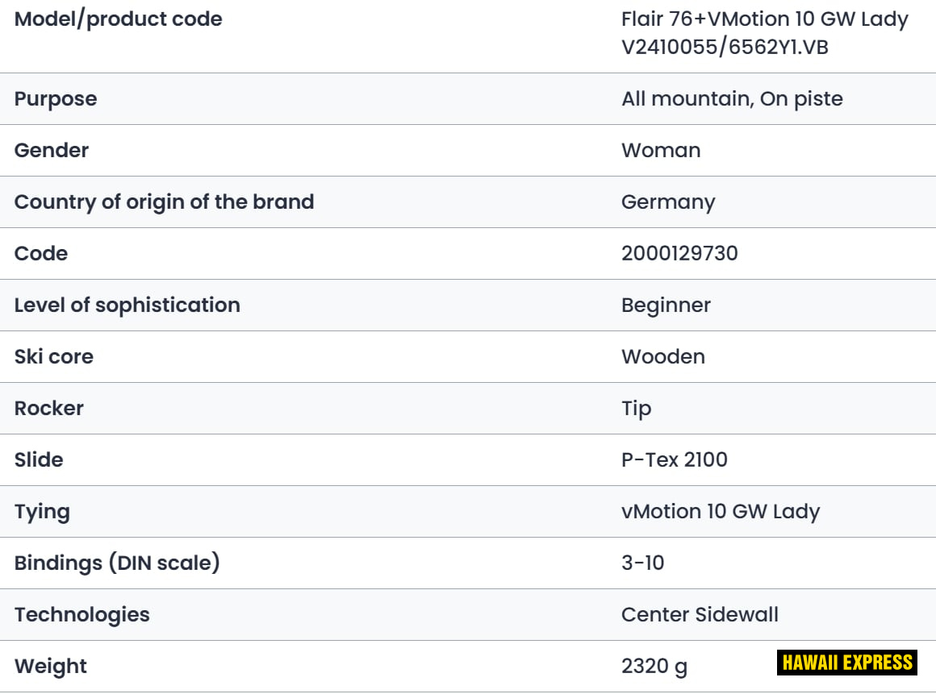Image resolution: width=936 pixels, height=694 pixels.
Task: Click the Rocker row label
Action: click(x=49, y=409)
